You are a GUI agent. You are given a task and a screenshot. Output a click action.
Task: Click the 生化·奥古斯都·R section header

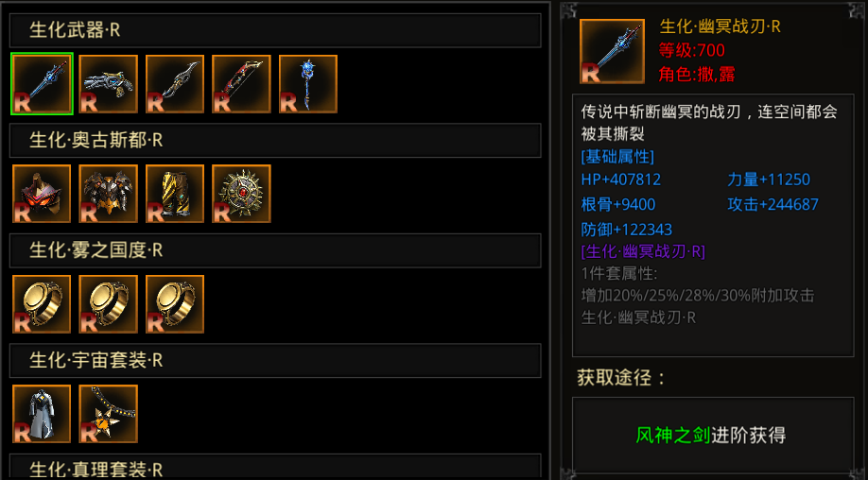click(275, 141)
